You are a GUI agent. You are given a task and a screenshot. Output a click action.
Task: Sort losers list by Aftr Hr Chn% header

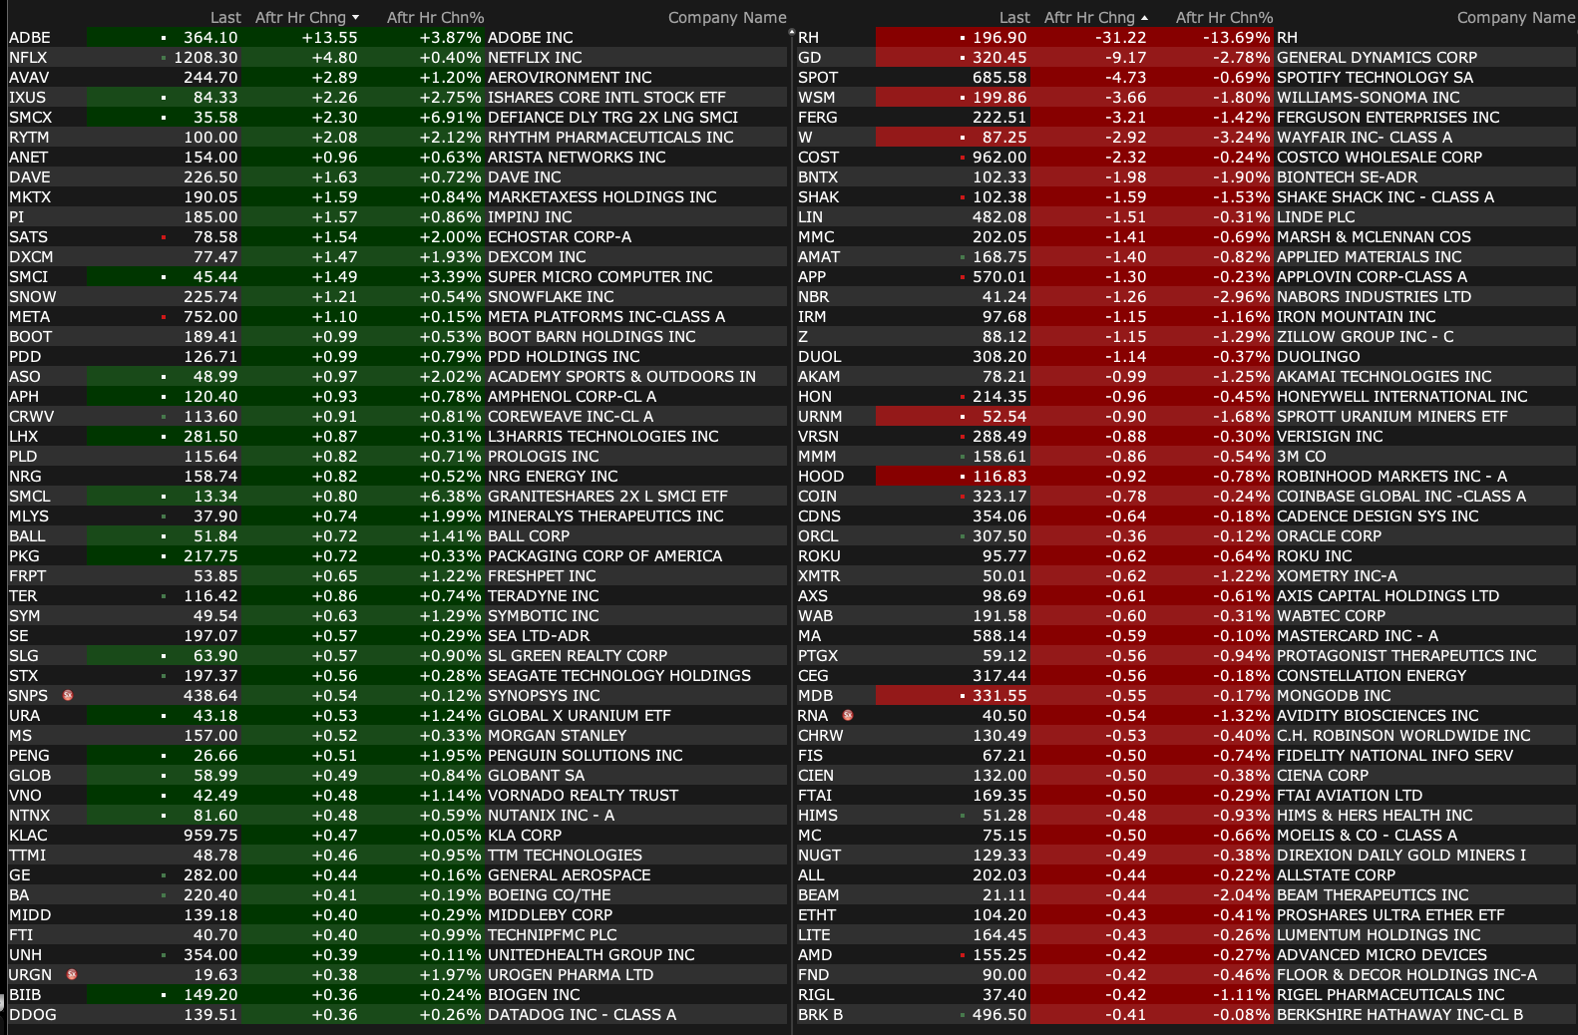pos(1224,17)
